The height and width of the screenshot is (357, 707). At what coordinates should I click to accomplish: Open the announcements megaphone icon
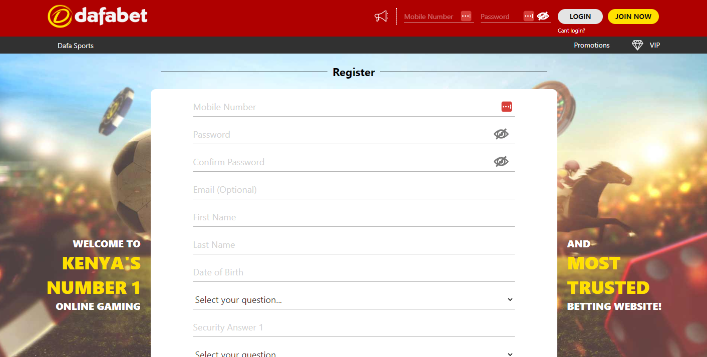pyautogui.click(x=381, y=17)
